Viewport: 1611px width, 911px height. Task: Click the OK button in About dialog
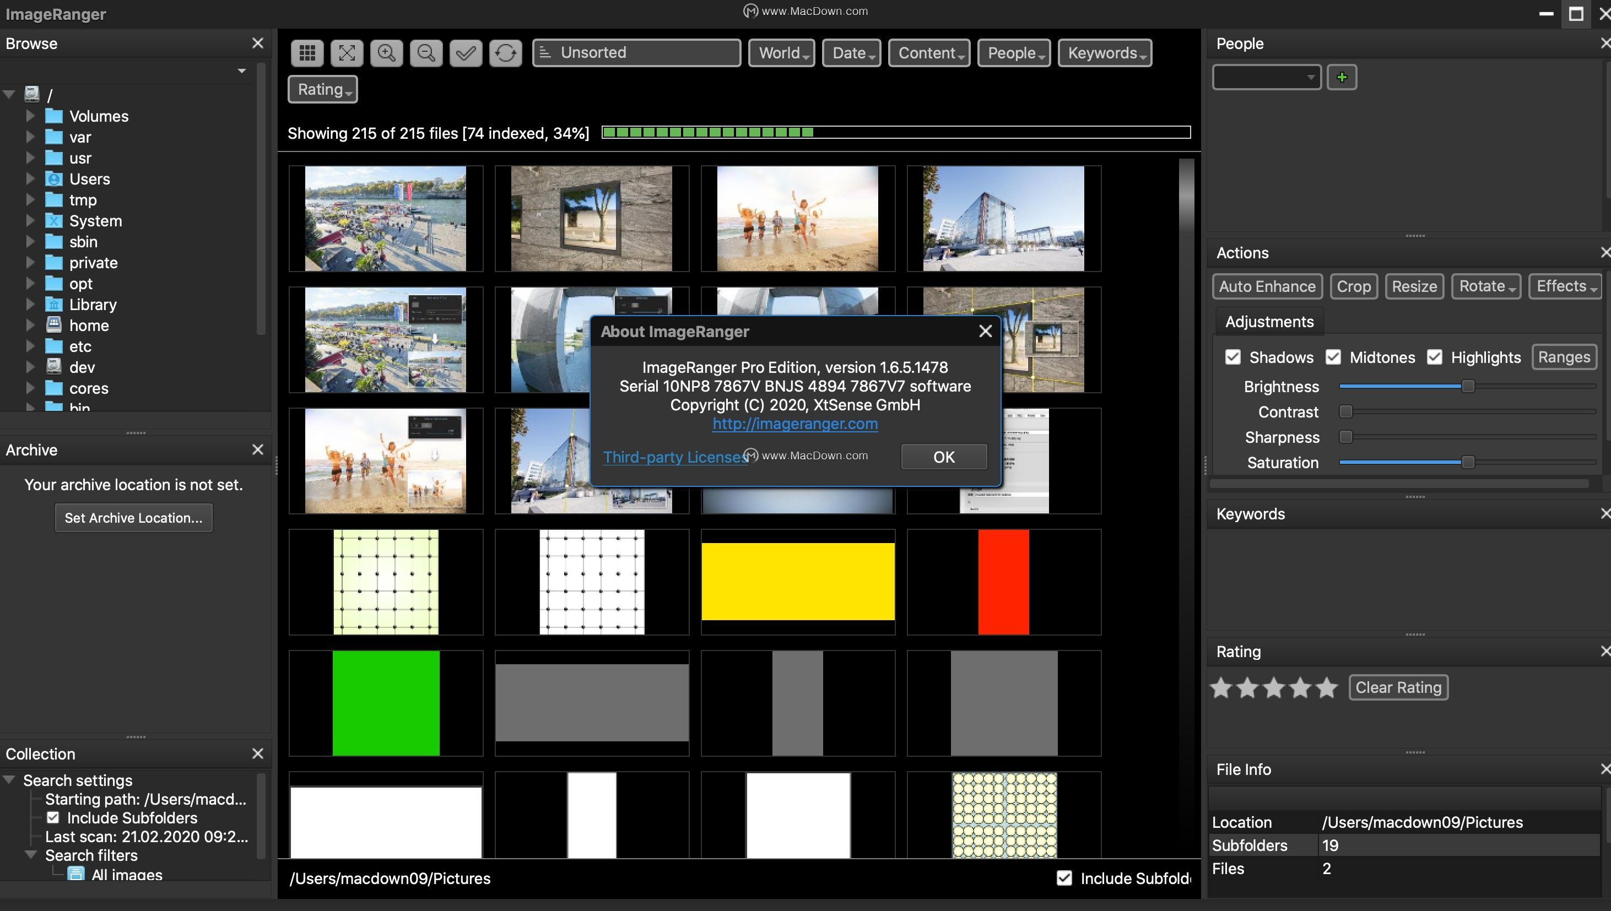(x=943, y=455)
